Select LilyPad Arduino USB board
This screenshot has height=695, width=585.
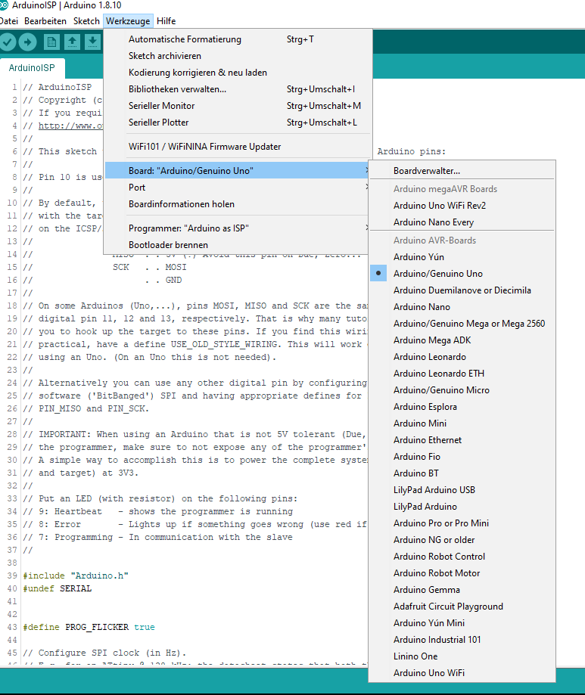pos(462,490)
